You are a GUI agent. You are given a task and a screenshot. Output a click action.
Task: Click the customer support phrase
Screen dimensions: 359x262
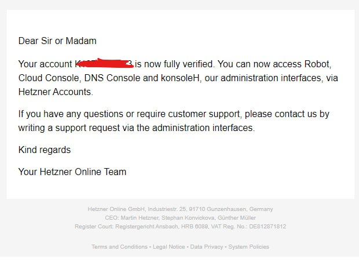[x=204, y=114]
